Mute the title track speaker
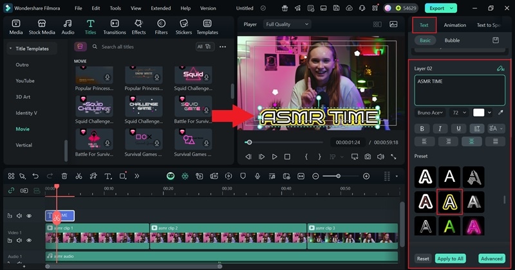Screen dimensions: 515x270 pos(19,216)
